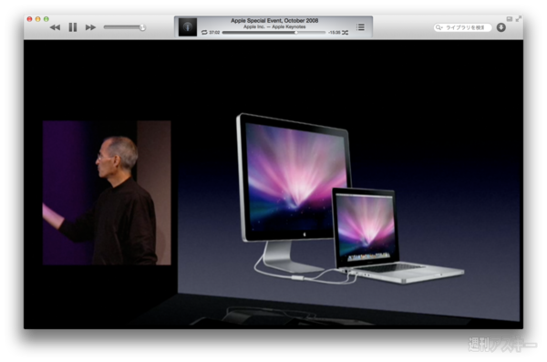Open the Up Next list icon

360,26
